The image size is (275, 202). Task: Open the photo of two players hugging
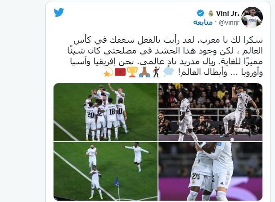[x=211, y=171]
